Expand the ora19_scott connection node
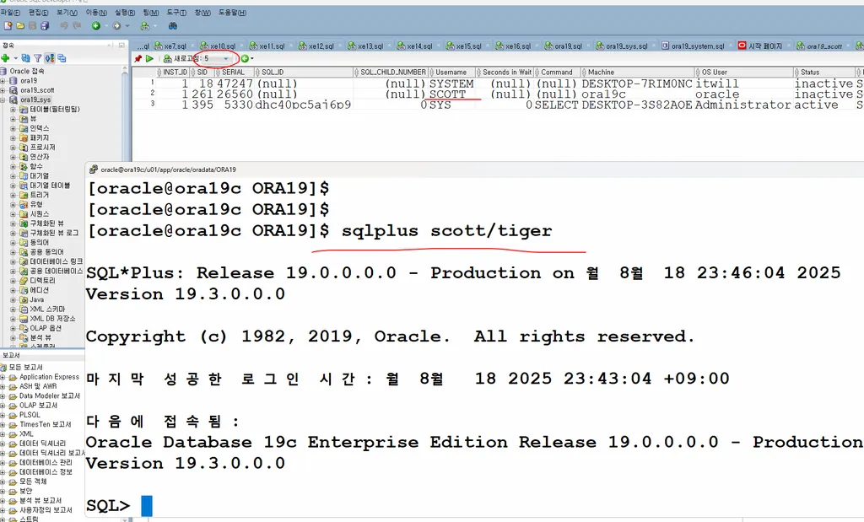This screenshot has height=522, width=864. point(3,89)
